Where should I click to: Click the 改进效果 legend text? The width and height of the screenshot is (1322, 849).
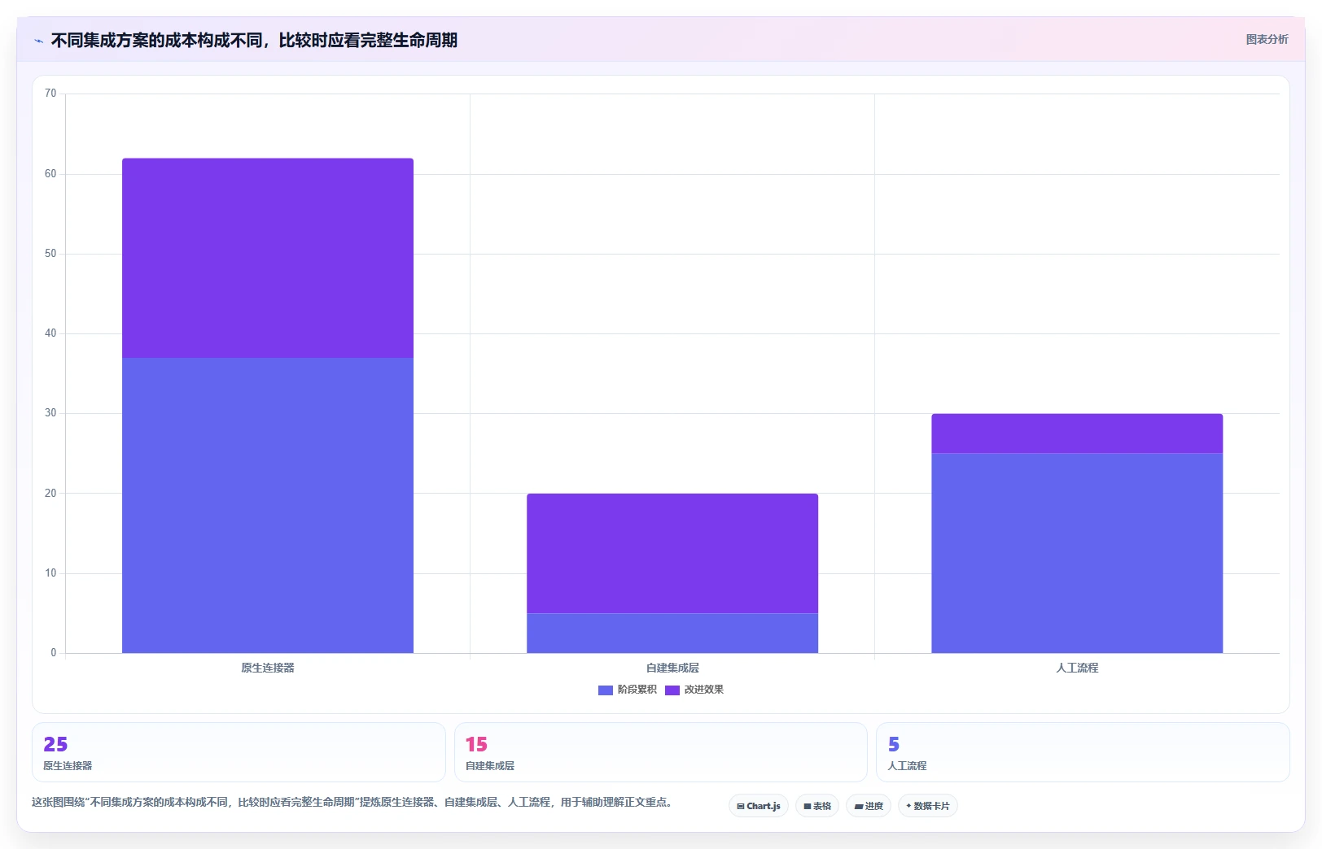tap(703, 690)
